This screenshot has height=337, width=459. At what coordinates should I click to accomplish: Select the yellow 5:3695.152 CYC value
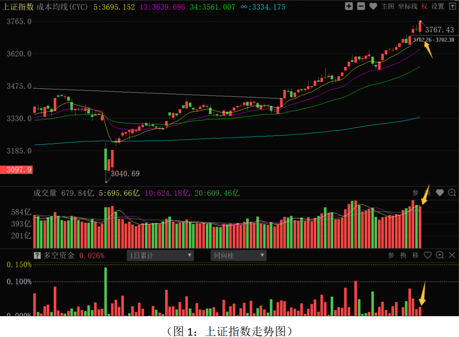114,7
